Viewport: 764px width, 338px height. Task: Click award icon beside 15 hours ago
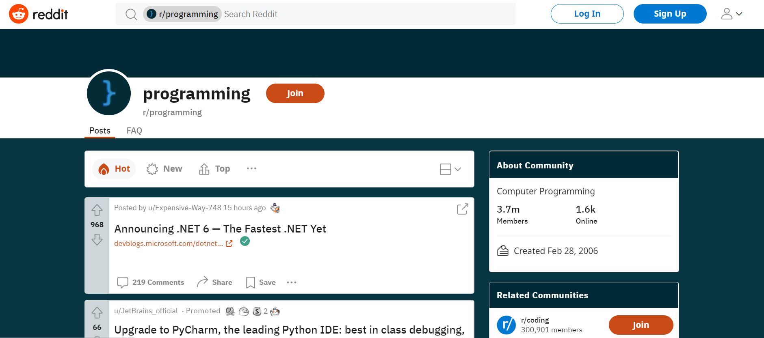275,208
